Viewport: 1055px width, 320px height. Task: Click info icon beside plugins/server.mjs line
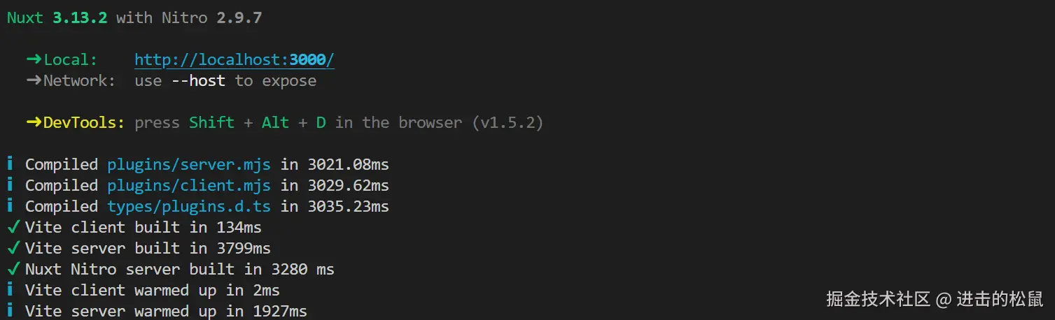10,165
